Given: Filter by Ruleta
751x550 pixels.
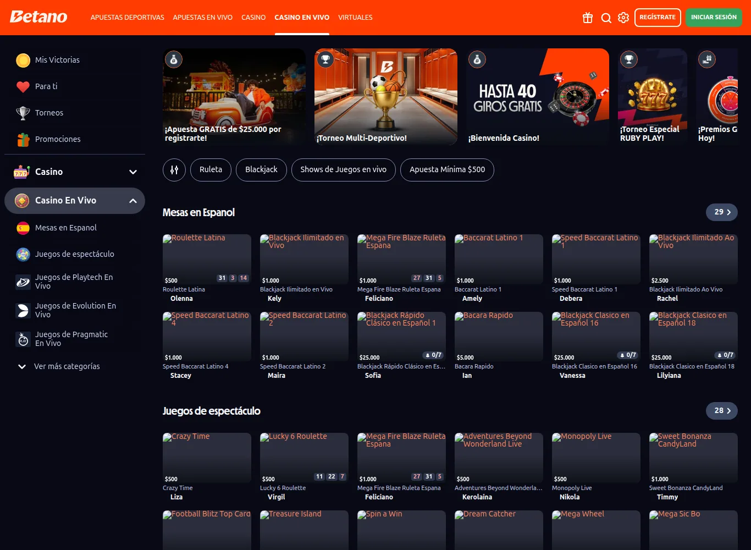Looking at the screenshot, I should pos(211,169).
